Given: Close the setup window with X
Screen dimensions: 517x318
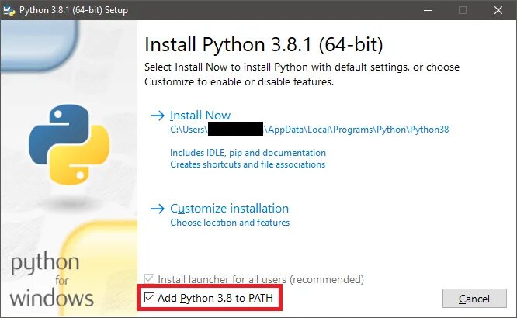Looking at the screenshot, I should click(498, 10).
